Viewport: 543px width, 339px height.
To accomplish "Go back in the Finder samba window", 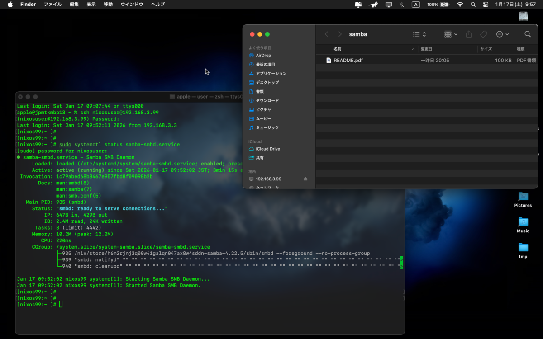I will [x=327, y=34].
